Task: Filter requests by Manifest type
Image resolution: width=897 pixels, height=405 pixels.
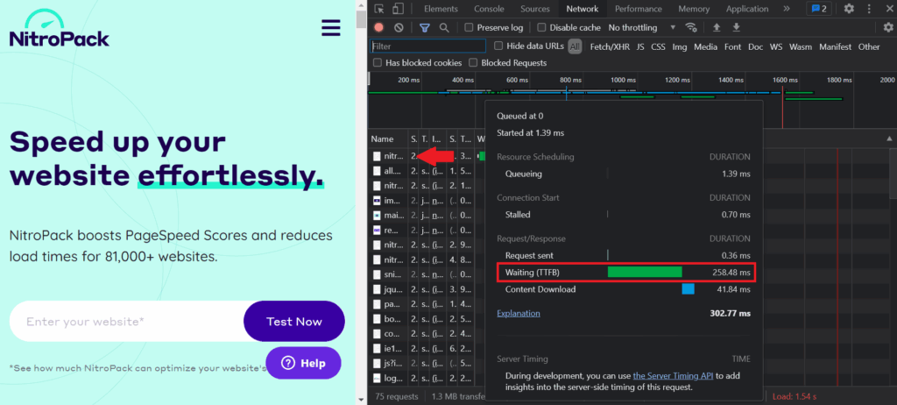Action: click(835, 47)
